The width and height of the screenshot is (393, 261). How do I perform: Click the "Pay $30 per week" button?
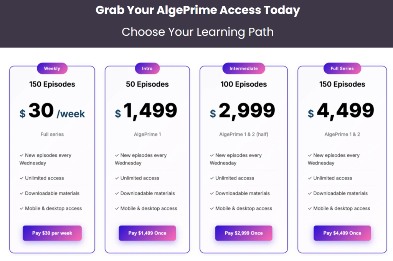click(52, 233)
